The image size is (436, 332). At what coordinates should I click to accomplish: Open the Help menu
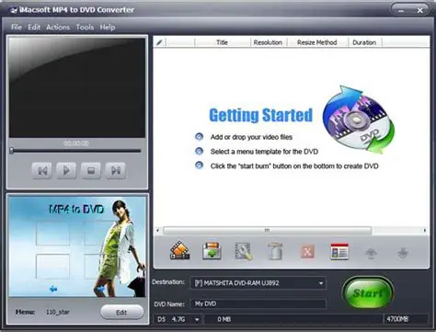[108, 27]
